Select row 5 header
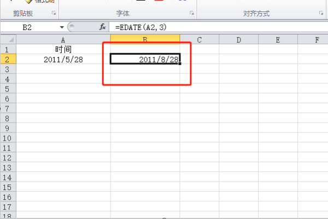The image size is (328, 219). [x=8, y=89]
